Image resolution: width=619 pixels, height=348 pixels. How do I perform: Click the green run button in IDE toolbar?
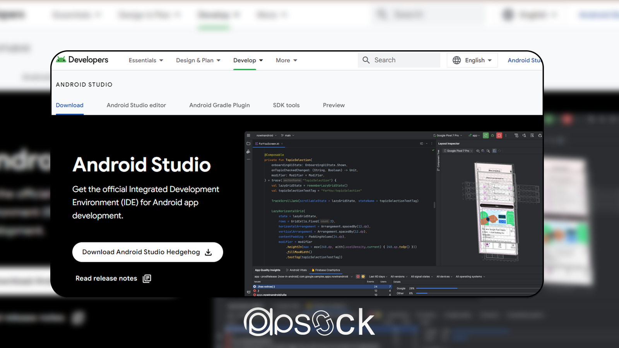pyautogui.click(x=486, y=135)
